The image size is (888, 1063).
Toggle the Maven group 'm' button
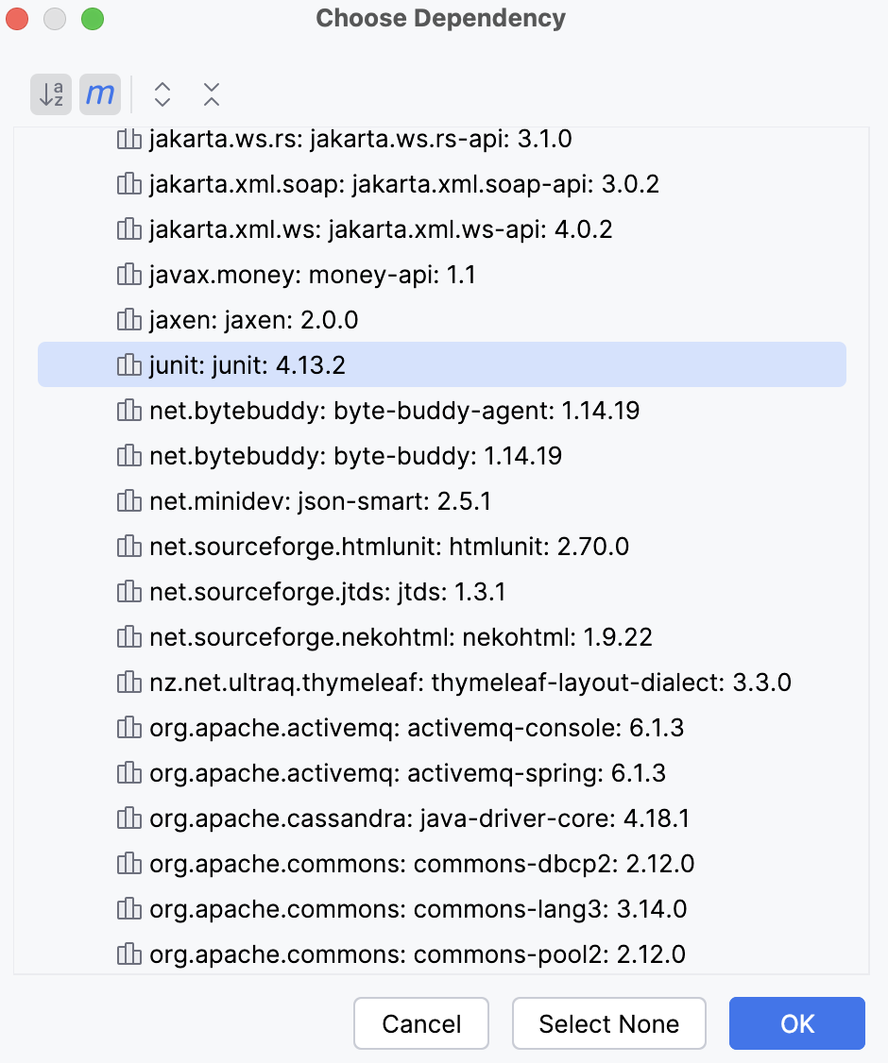pyautogui.click(x=100, y=94)
